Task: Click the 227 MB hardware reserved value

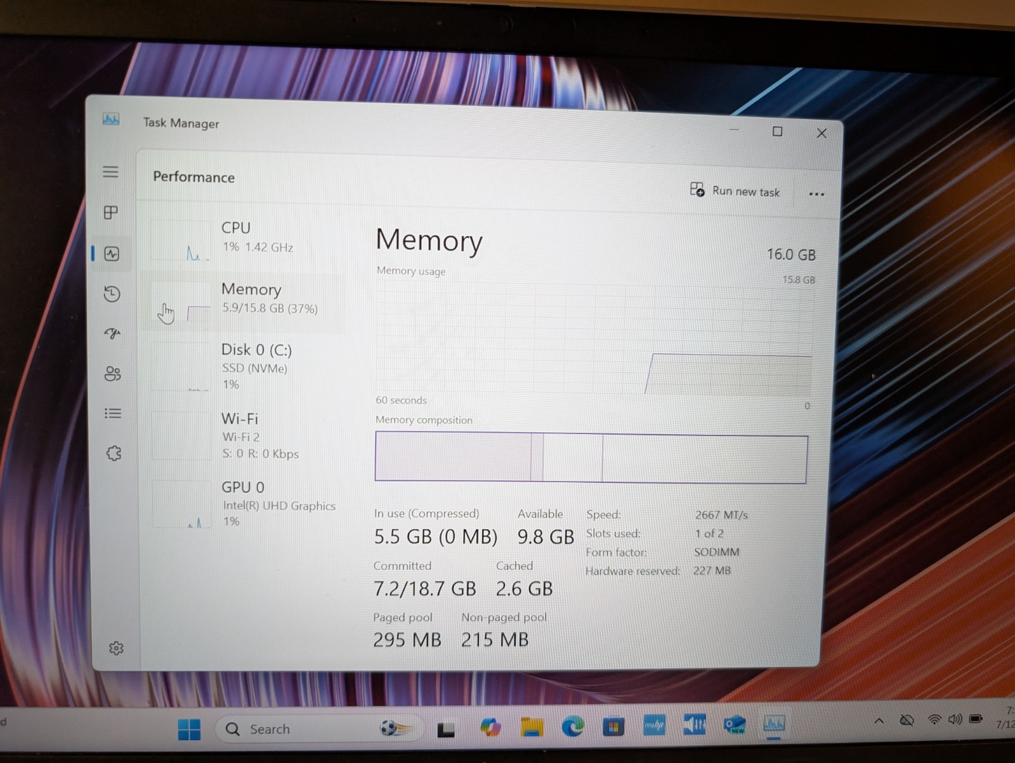Action: point(712,570)
